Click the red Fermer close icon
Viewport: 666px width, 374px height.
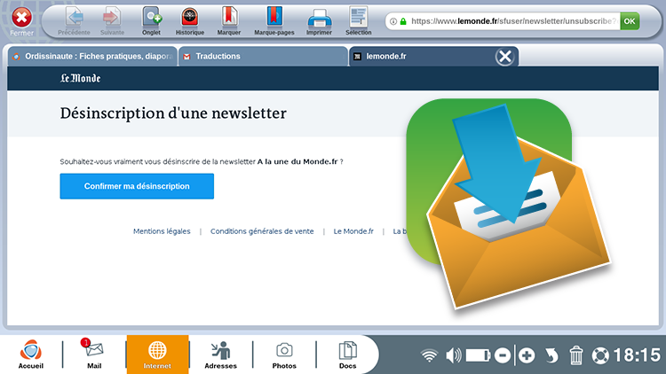(x=21, y=18)
